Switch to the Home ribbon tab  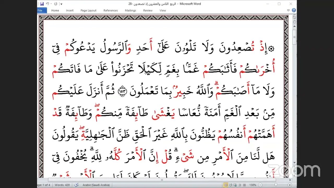click(55, 10)
